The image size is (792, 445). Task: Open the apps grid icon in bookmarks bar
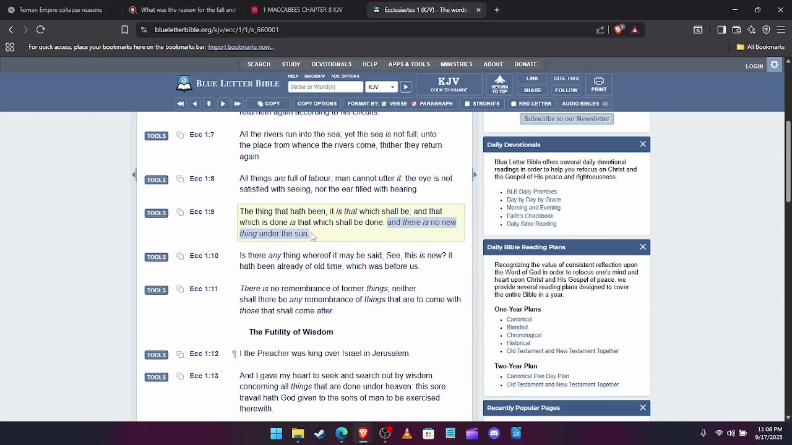pos(10,47)
